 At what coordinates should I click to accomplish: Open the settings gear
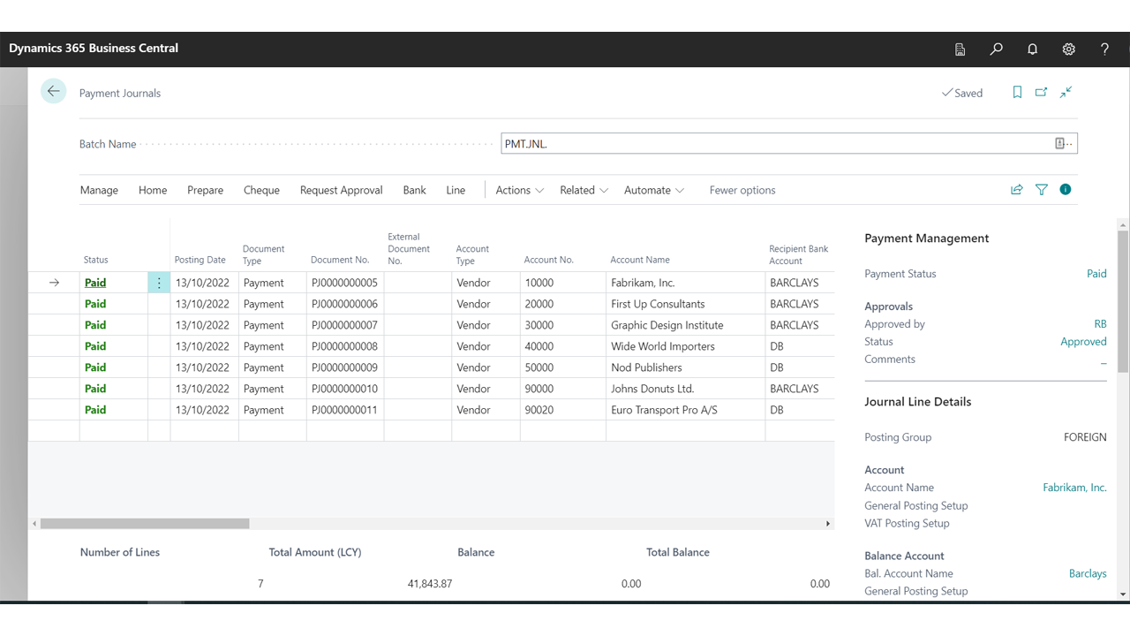coord(1069,49)
